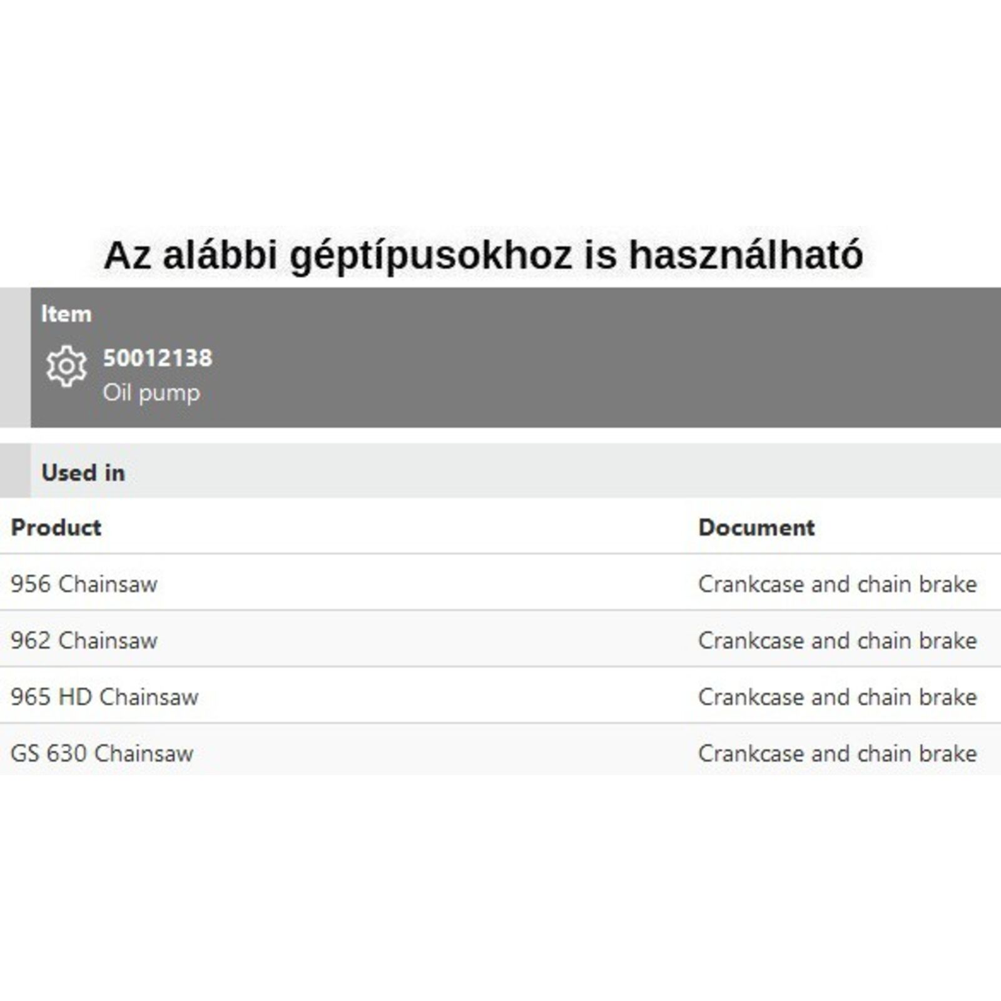1001x1001 pixels.
Task: Click light gray strip left of Item banner
Action: (15, 357)
